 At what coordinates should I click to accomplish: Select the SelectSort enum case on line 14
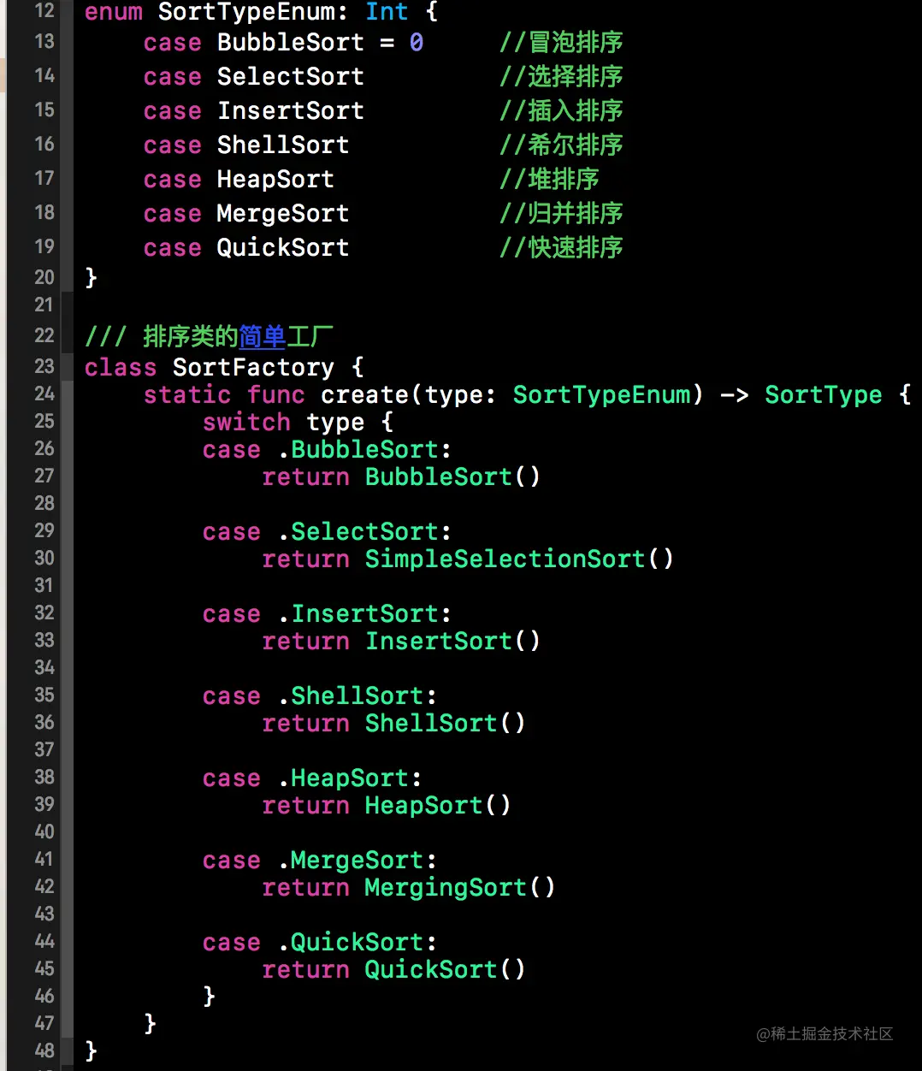(x=290, y=76)
